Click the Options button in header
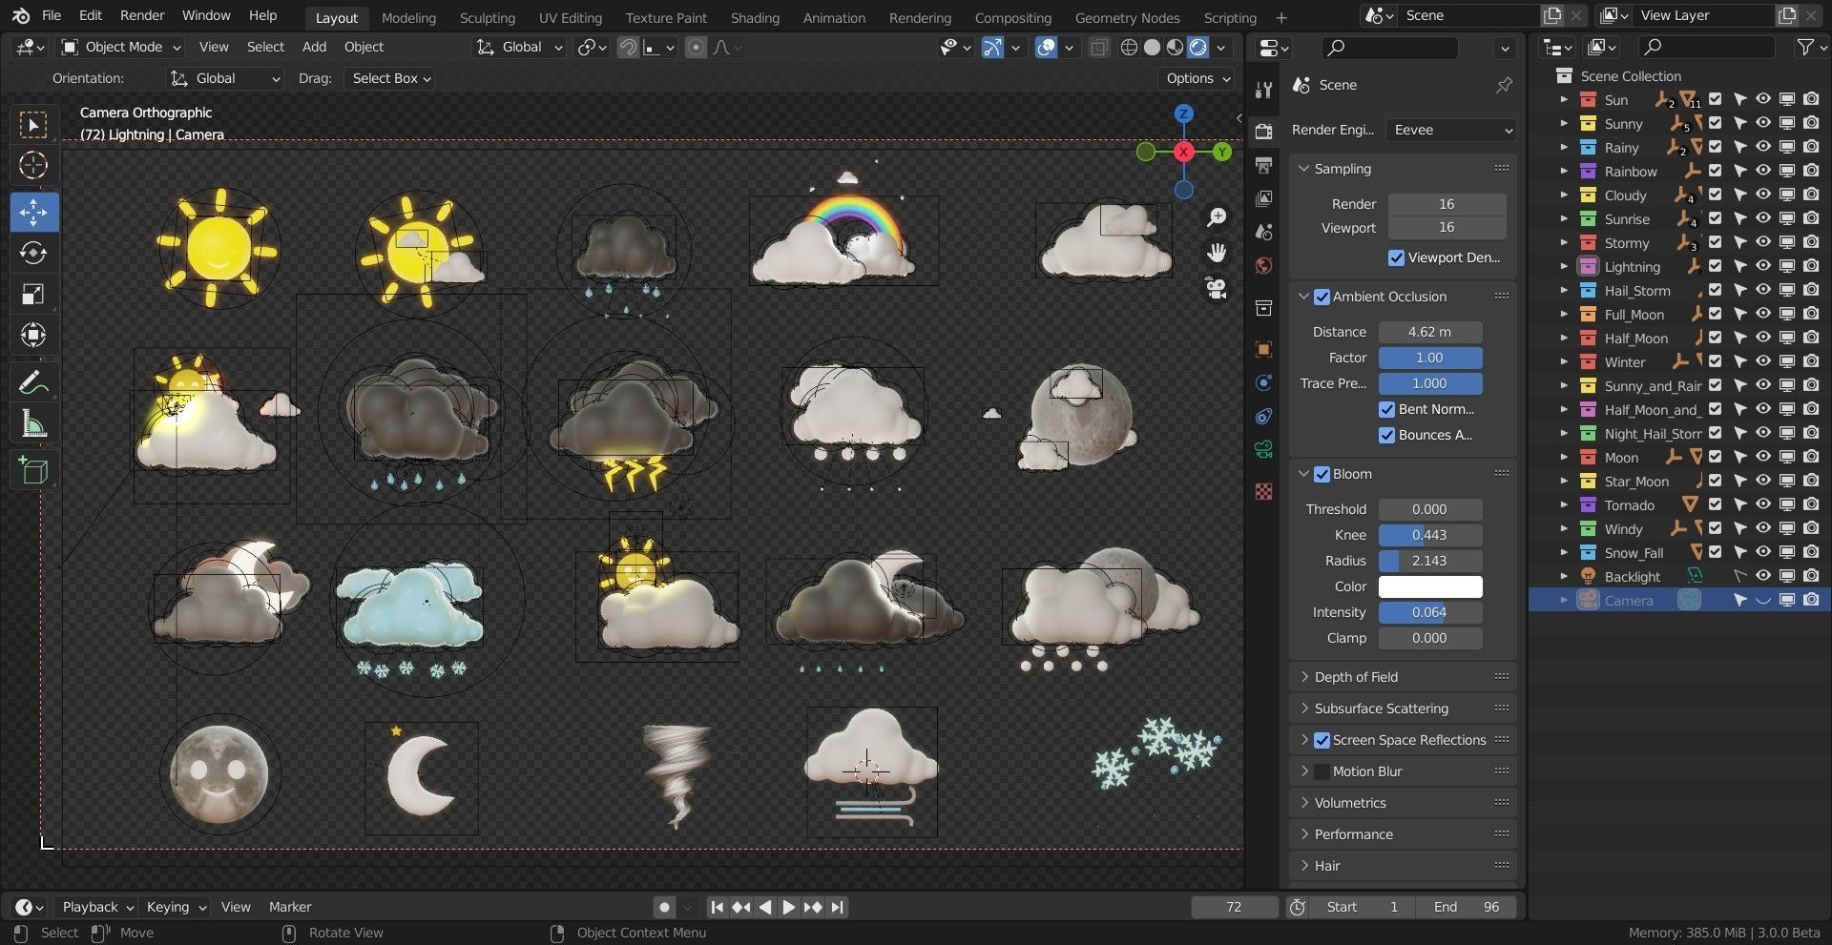This screenshot has height=945, width=1832. [1197, 78]
